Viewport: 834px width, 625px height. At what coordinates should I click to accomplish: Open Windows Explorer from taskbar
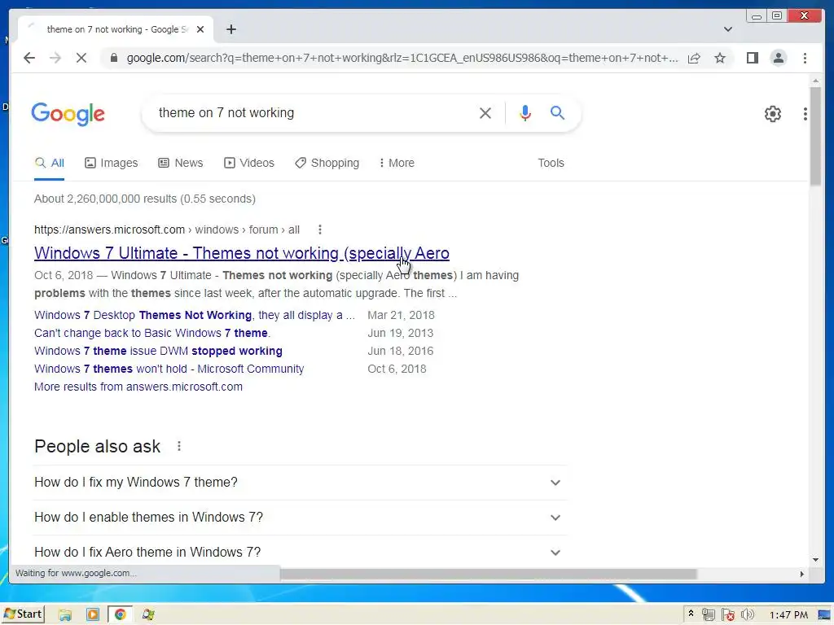(65, 615)
